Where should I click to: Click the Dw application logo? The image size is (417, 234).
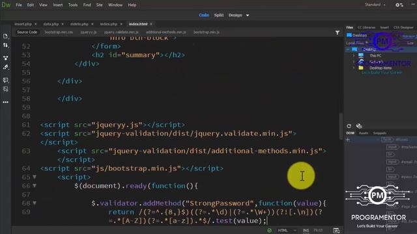(x=6, y=5)
